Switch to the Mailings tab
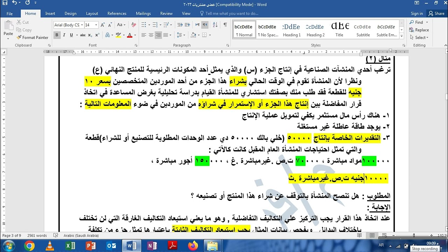 [x=143, y=13]
